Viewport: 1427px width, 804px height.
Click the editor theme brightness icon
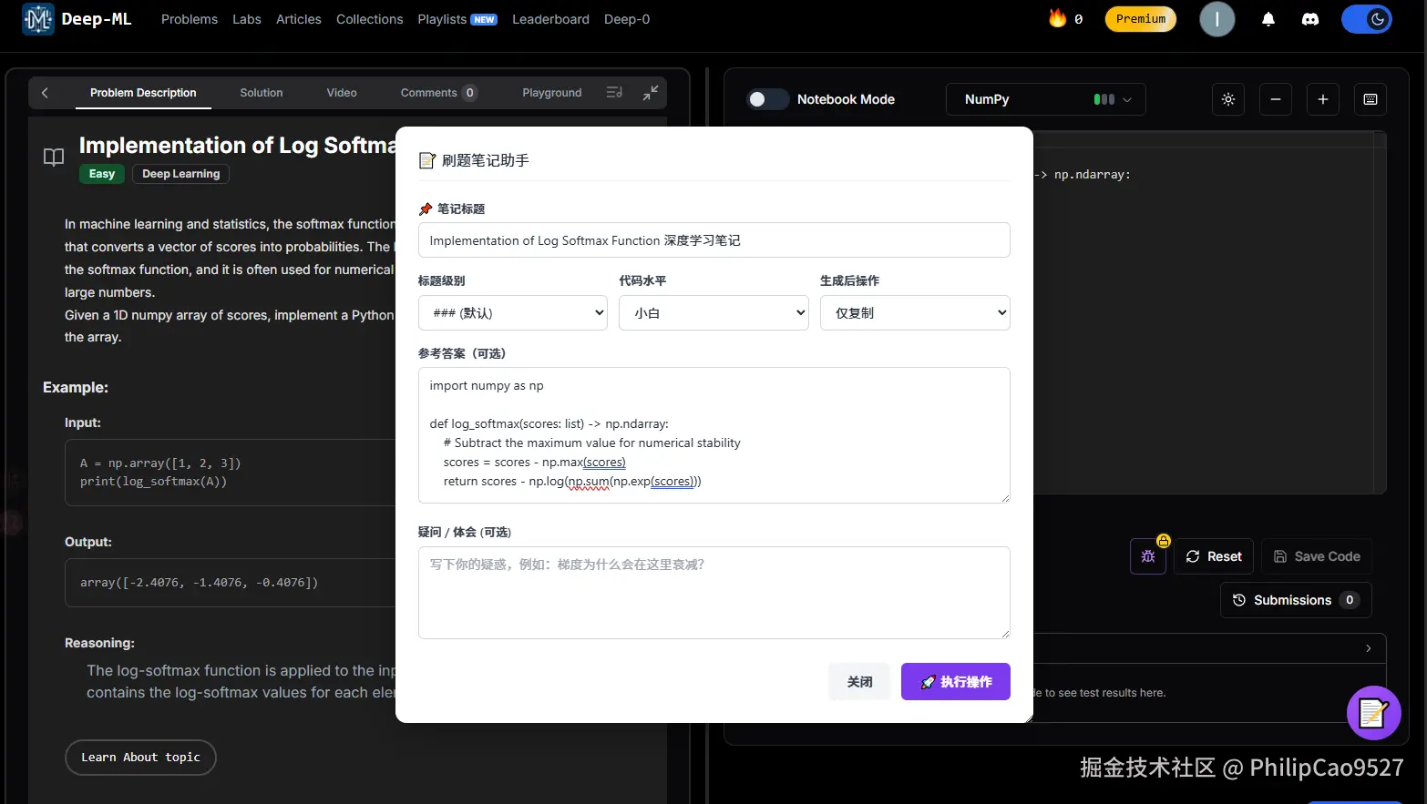point(1228,99)
